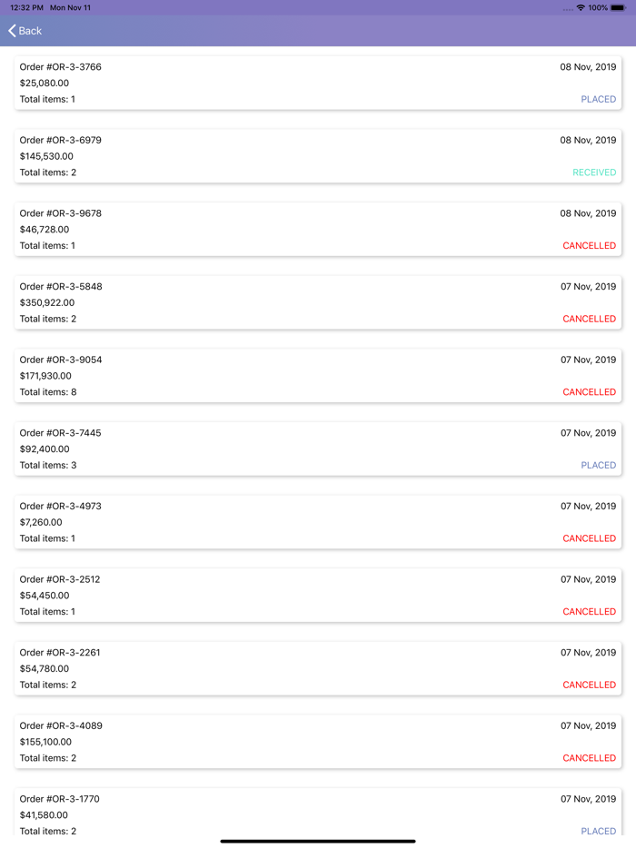Tap the $350,922.00 order amount
Image resolution: width=636 pixels, height=848 pixels.
click(47, 302)
